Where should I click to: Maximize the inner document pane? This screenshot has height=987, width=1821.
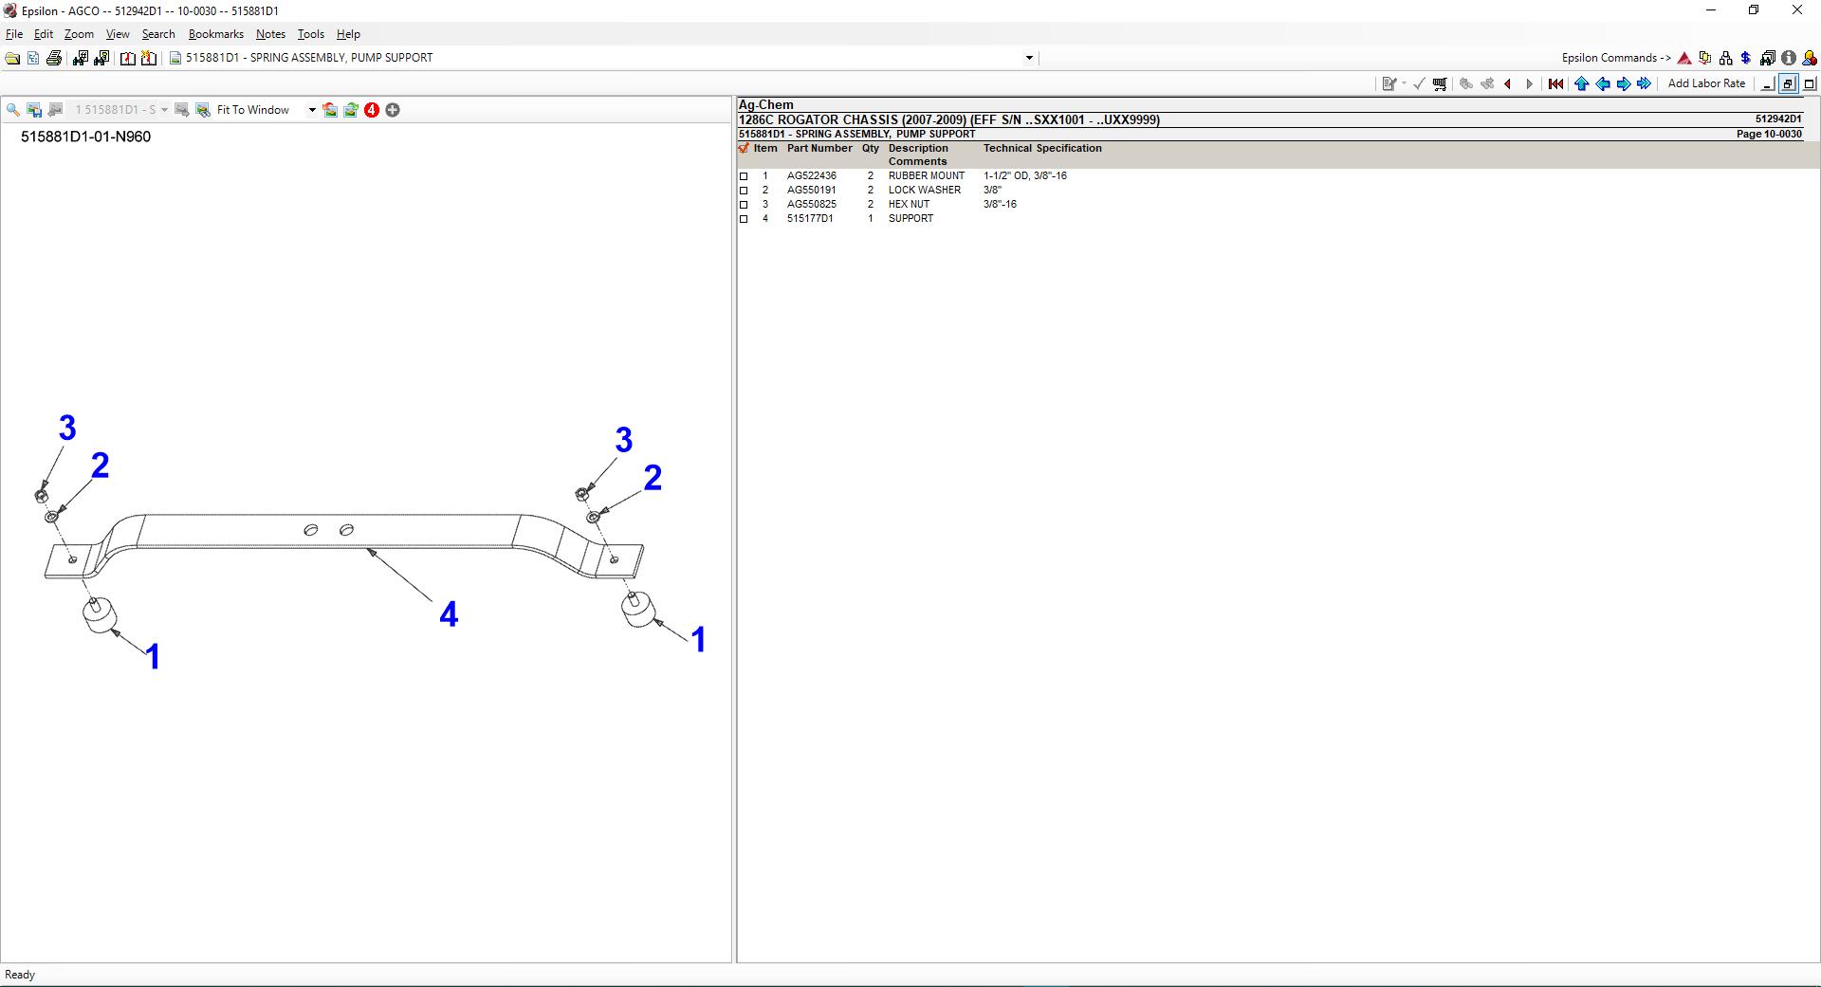[1810, 83]
